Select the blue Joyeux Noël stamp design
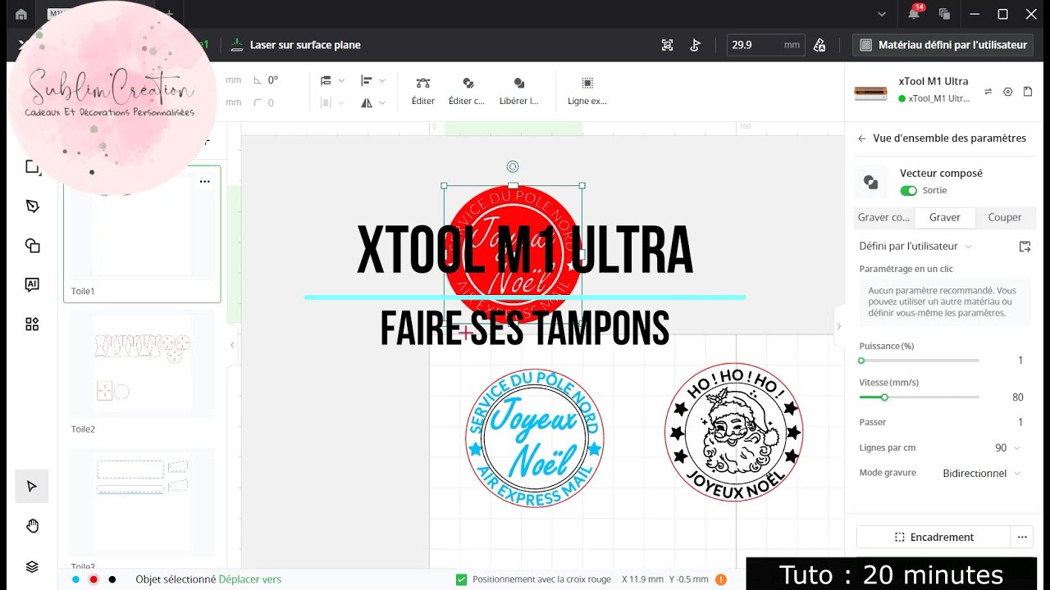Screen dimensions: 1050x590 (534, 438)
